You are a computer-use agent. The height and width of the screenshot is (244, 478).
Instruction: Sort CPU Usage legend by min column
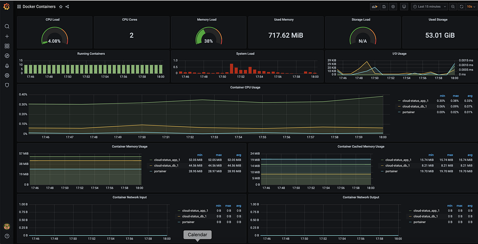pyautogui.click(x=442, y=96)
